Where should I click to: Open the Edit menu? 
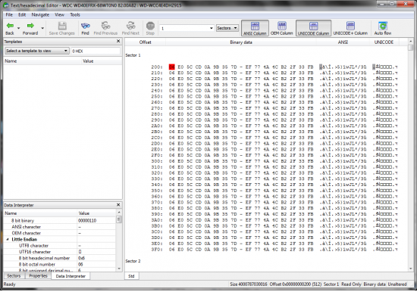point(22,15)
